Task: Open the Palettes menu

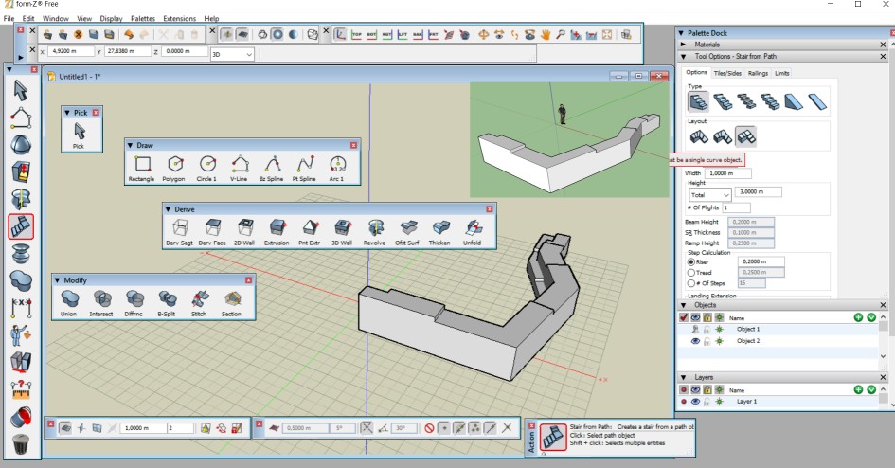Action: pos(143,18)
